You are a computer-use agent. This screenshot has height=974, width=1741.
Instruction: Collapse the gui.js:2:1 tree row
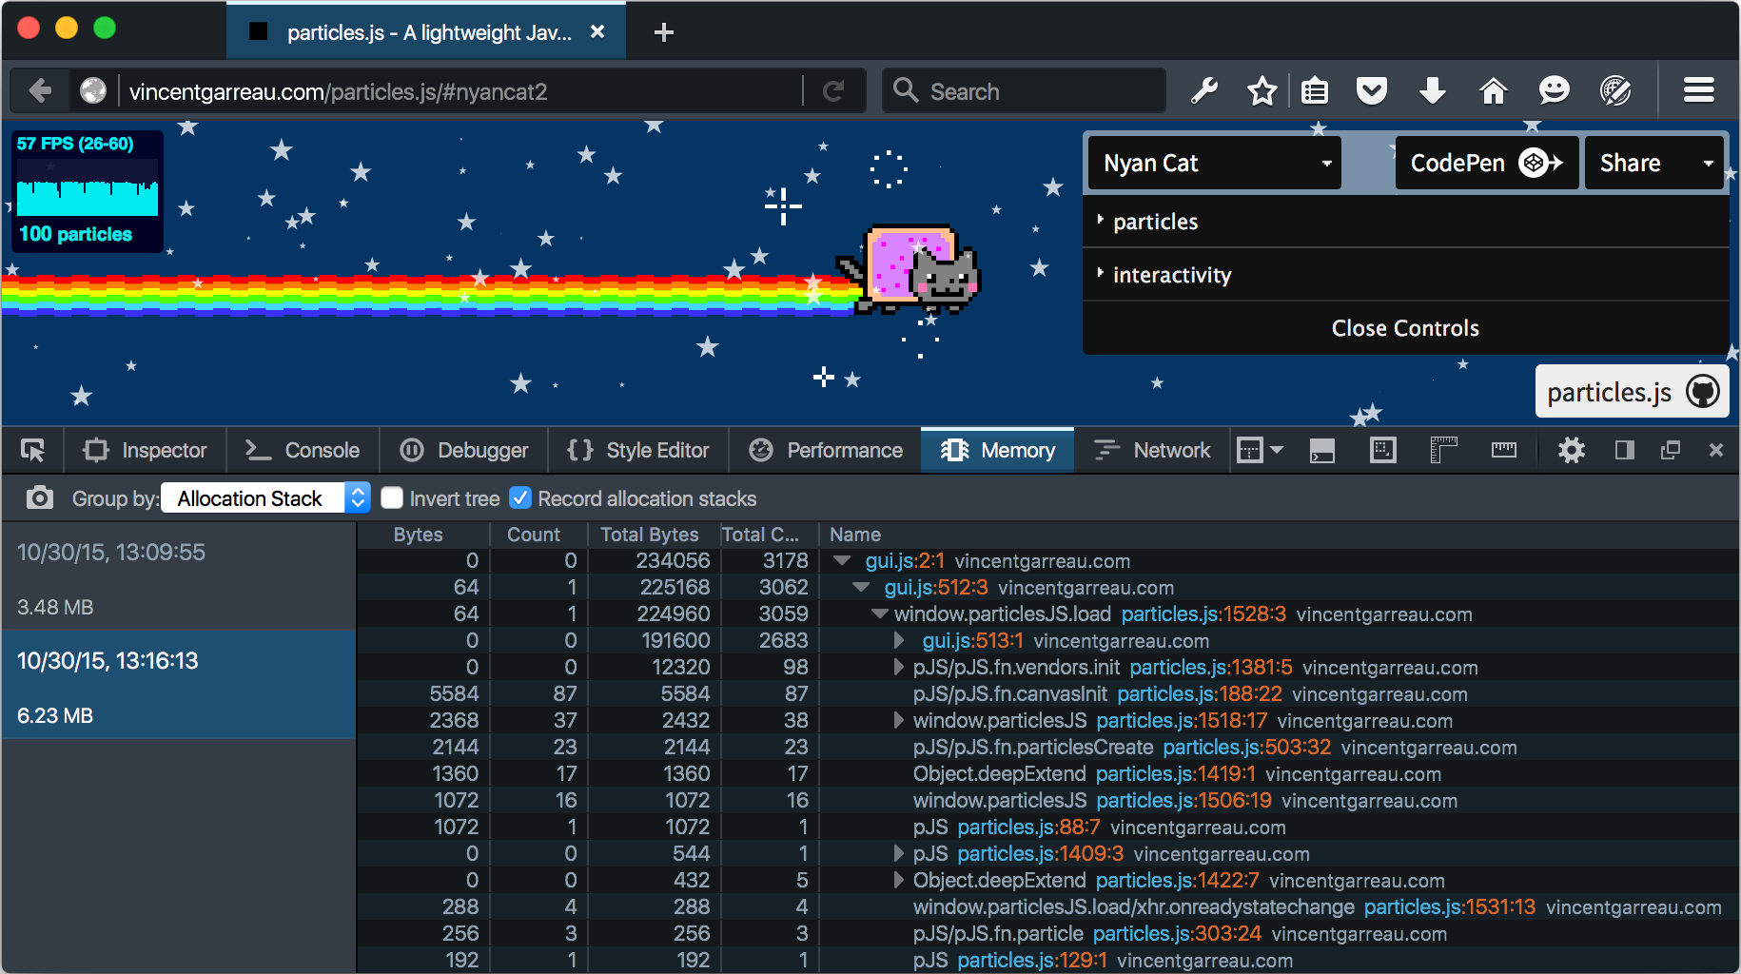[841, 561]
